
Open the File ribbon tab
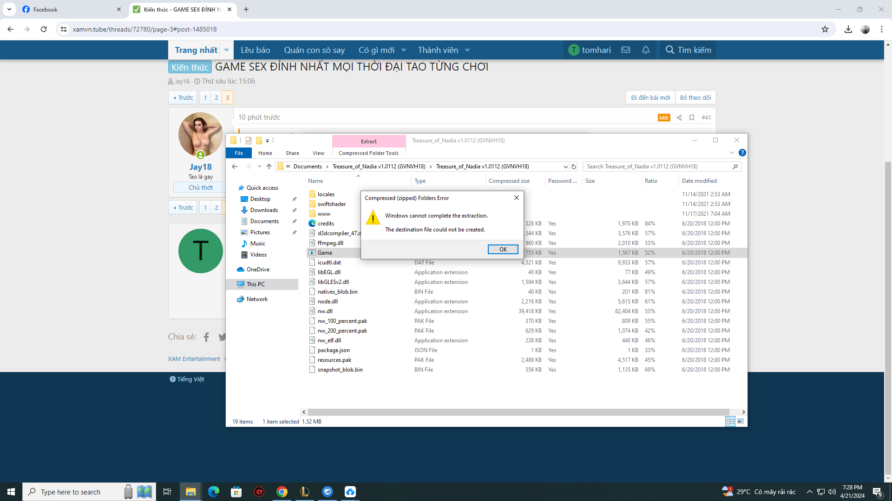coord(239,153)
